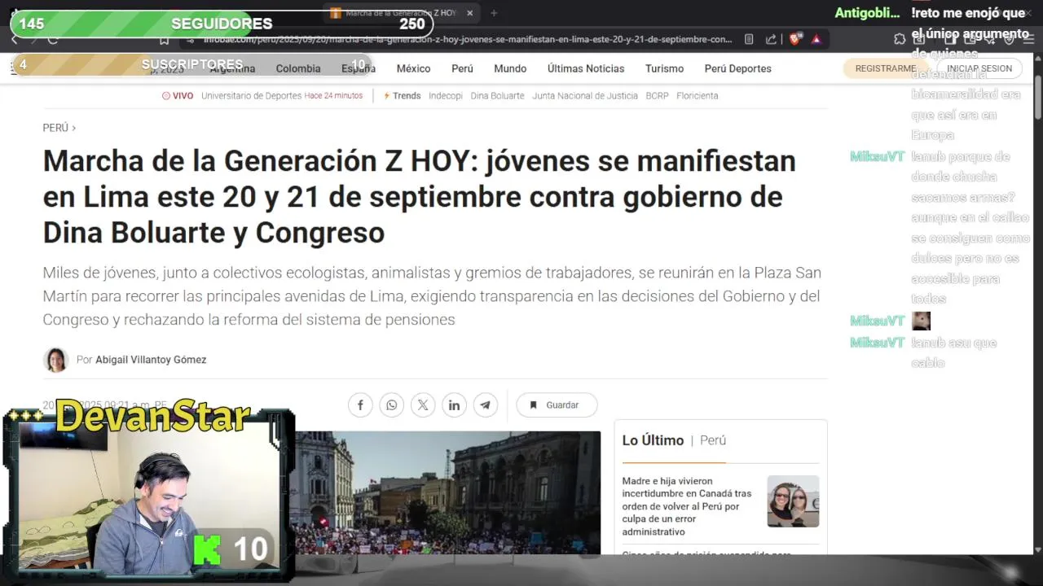Open Dina Boluarte trend link
Screen dimensions: 1043x586
497,95
